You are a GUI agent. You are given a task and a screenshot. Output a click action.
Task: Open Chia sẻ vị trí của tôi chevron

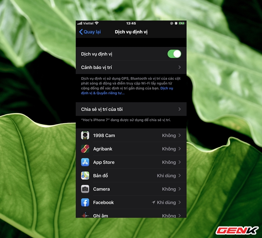(180, 109)
